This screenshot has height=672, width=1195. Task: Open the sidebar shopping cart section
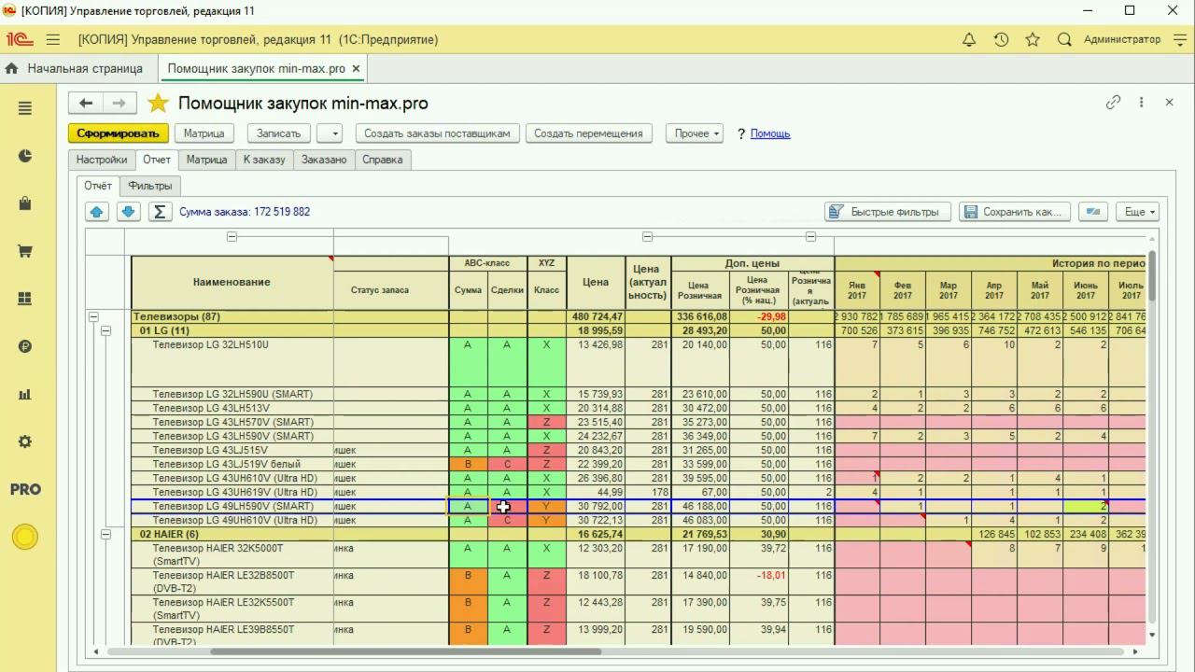pos(25,251)
